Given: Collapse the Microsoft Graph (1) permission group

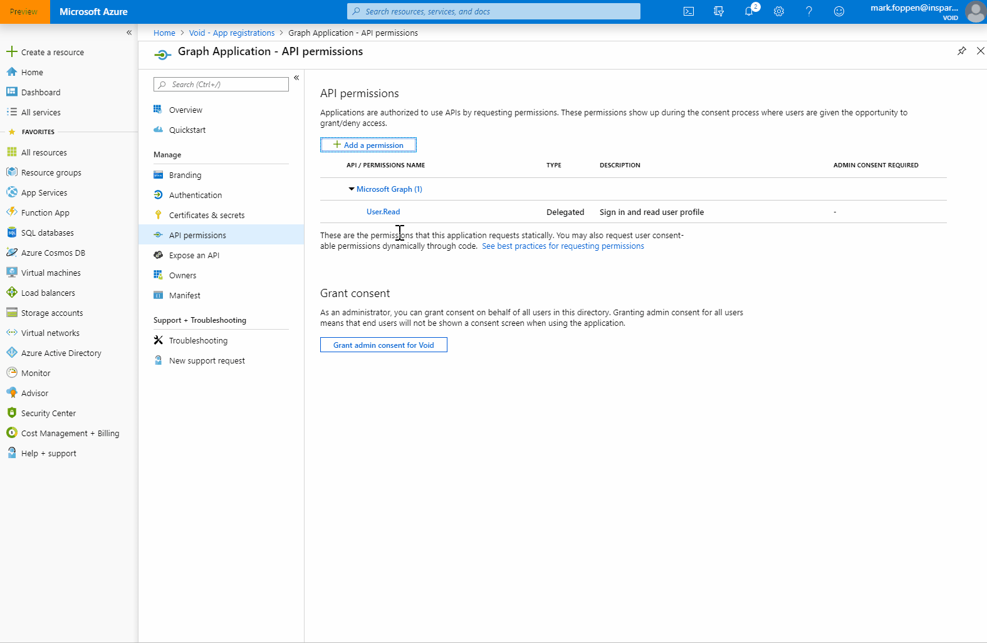Looking at the screenshot, I should (352, 189).
